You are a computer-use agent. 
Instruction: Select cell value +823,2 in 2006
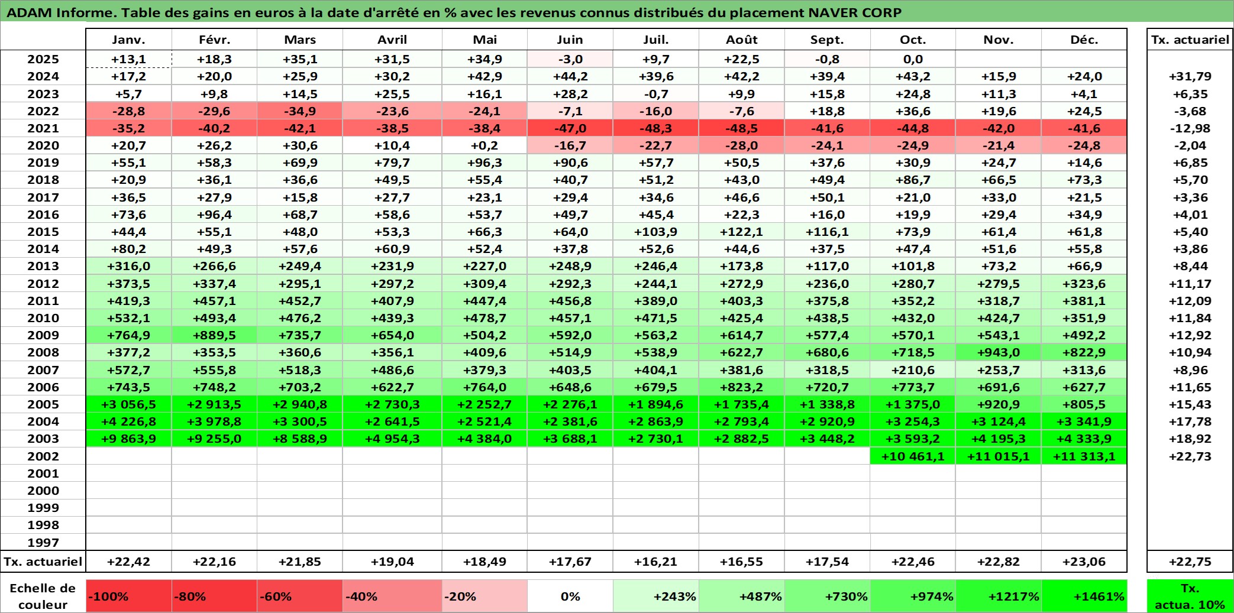tap(742, 387)
